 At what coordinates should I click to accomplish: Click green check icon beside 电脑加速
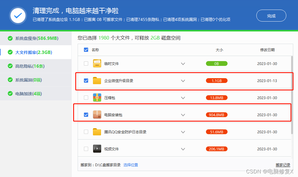(10, 94)
